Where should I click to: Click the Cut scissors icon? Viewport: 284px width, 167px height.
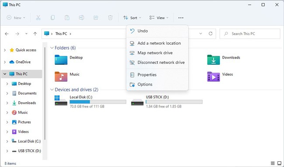38,18
